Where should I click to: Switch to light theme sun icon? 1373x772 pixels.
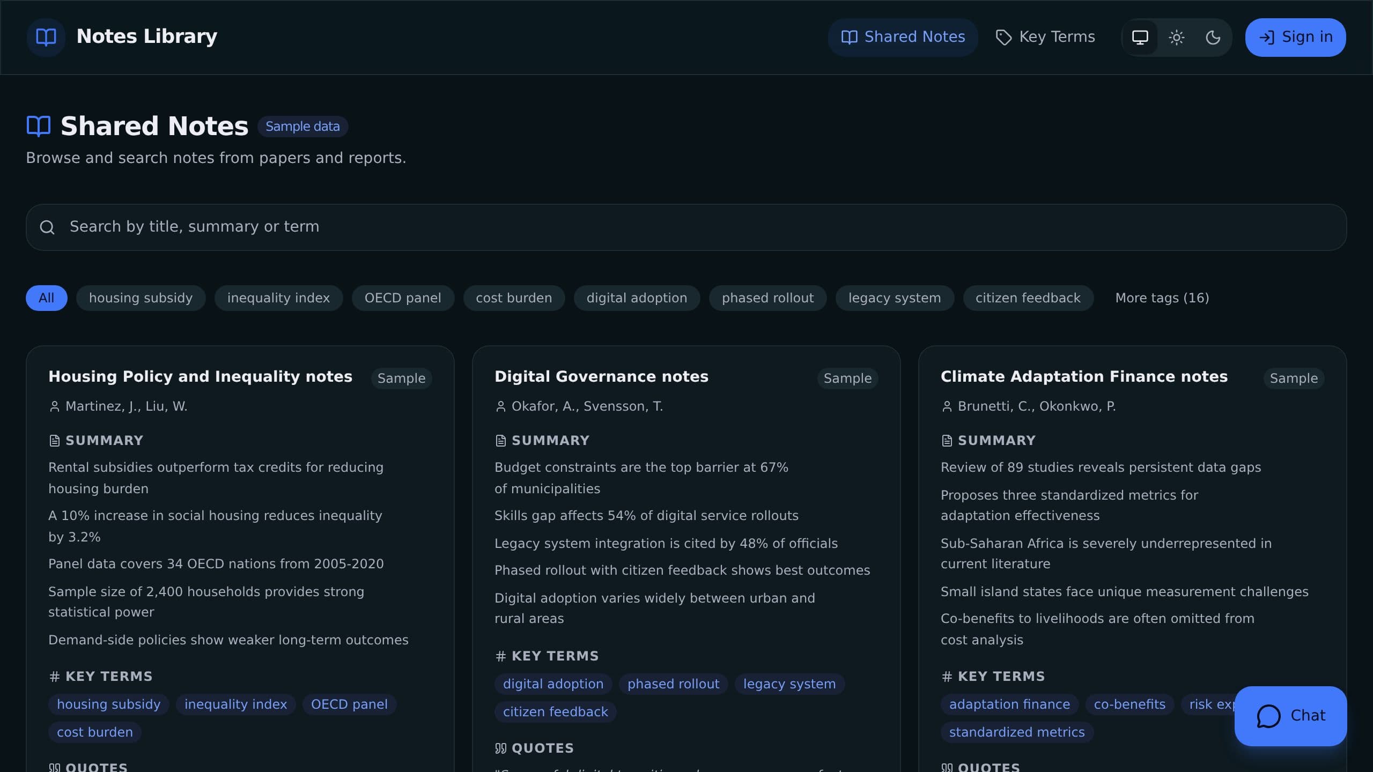pos(1176,37)
